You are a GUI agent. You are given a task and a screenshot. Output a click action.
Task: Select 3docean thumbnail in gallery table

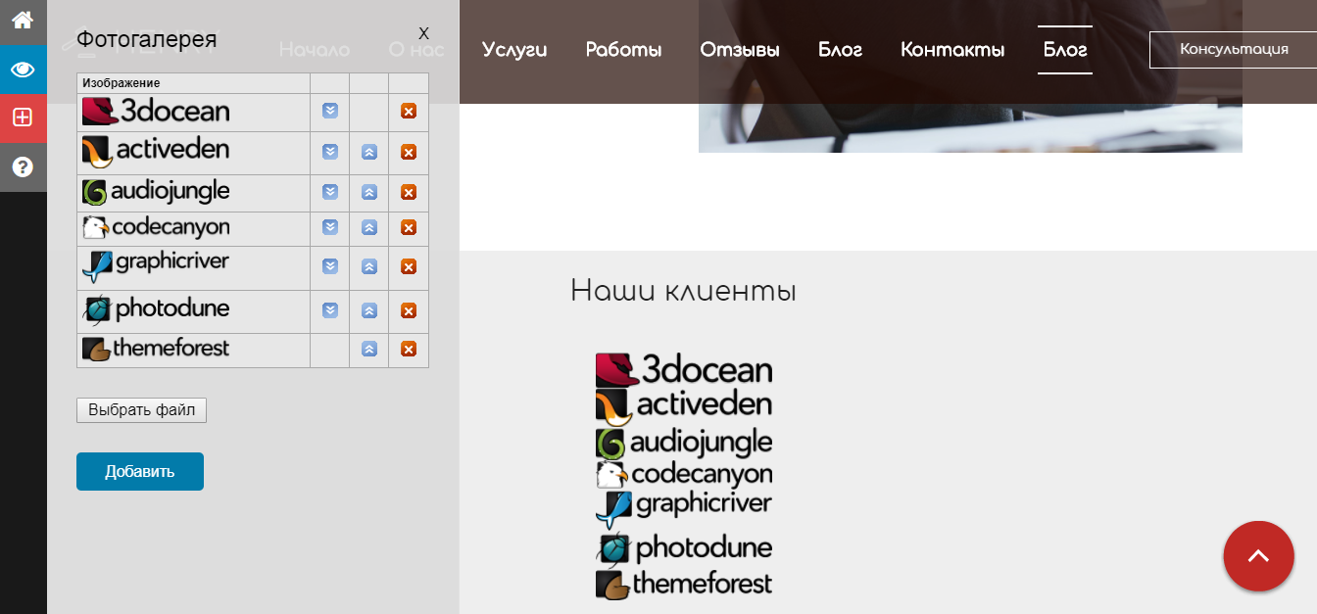point(156,111)
